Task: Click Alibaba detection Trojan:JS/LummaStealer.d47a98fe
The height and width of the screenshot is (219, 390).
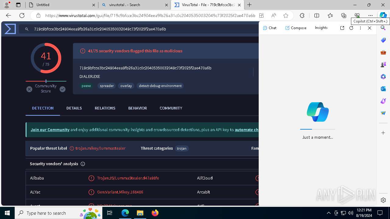Action: pos(128,178)
